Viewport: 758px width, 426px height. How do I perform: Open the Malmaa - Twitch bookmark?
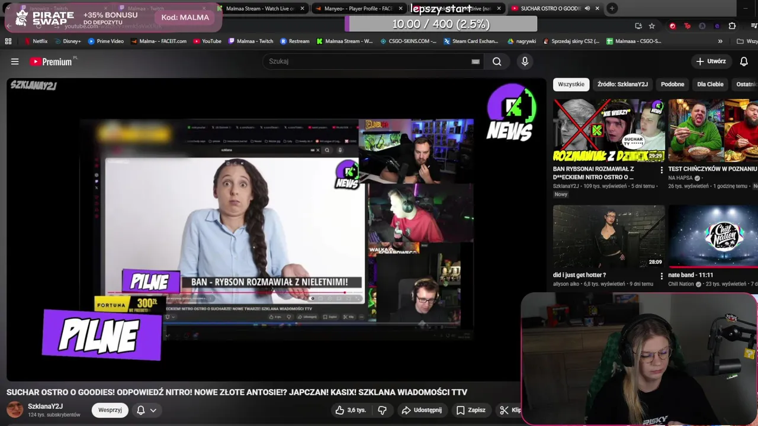click(x=250, y=41)
